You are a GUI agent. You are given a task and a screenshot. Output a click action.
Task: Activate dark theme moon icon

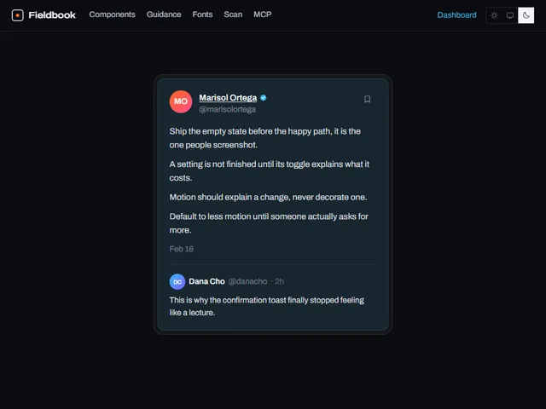click(x=526, y=15)
